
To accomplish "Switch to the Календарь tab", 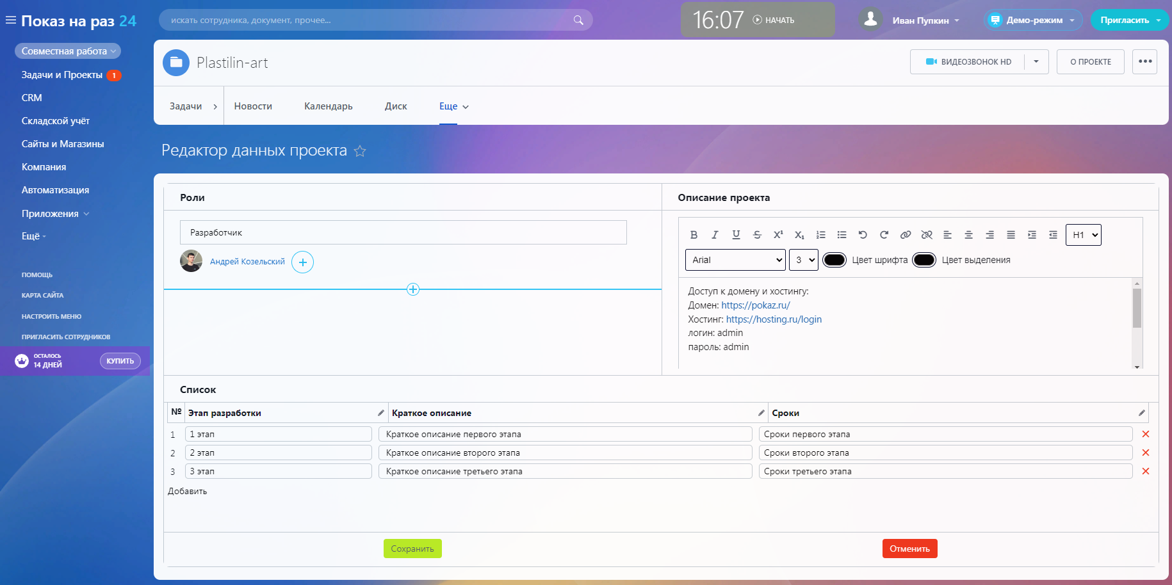I will pyautogui.click(x=328, y=106).
